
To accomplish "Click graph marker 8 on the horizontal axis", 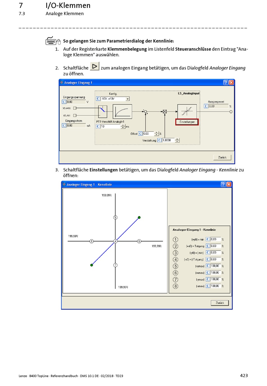I will click(x=92, y=241).
